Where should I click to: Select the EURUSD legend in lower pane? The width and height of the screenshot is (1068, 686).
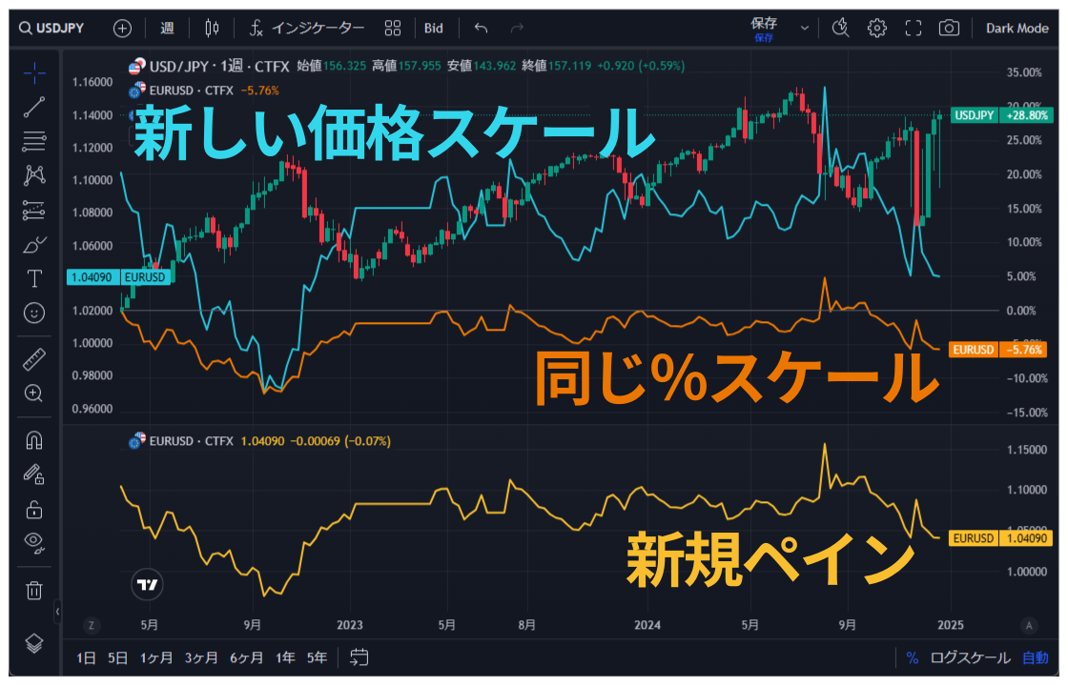click(x=192, y=441)
